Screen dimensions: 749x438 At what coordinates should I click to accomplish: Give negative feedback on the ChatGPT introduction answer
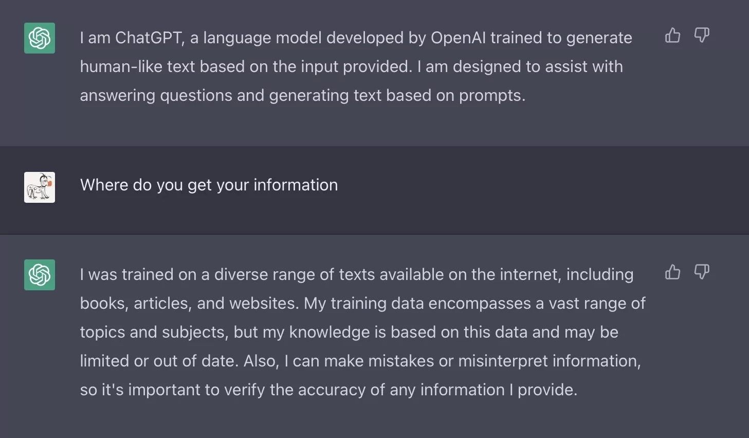(x=702, y=35)
